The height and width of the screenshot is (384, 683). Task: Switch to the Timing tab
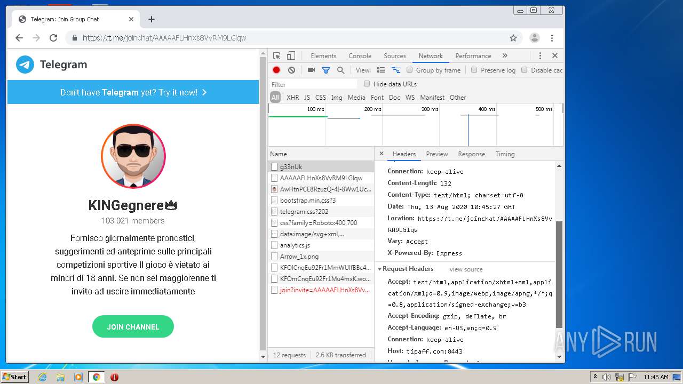(x=505, y=154)
